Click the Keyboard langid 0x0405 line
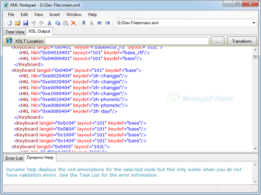The width and height of the screenshot is (261, 195). (x=60, y=147)
